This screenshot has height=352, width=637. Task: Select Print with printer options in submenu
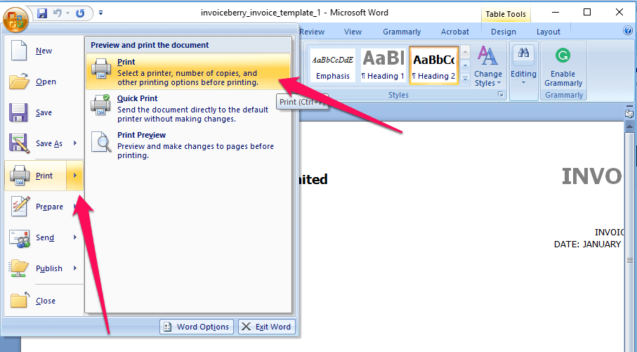pyautogui.click(x=188, y=72)
